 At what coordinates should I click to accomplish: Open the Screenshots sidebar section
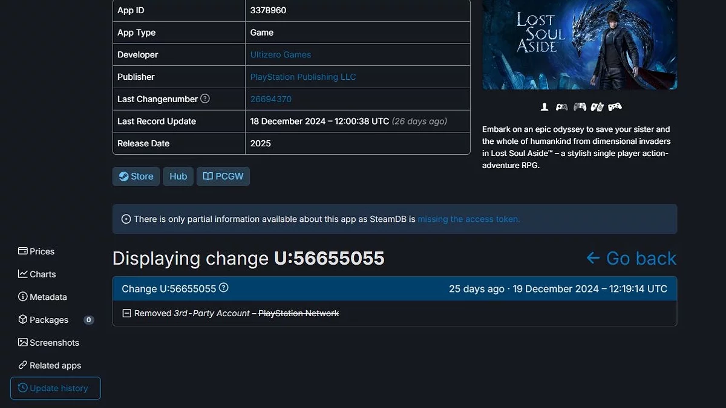tap(48, 343)
